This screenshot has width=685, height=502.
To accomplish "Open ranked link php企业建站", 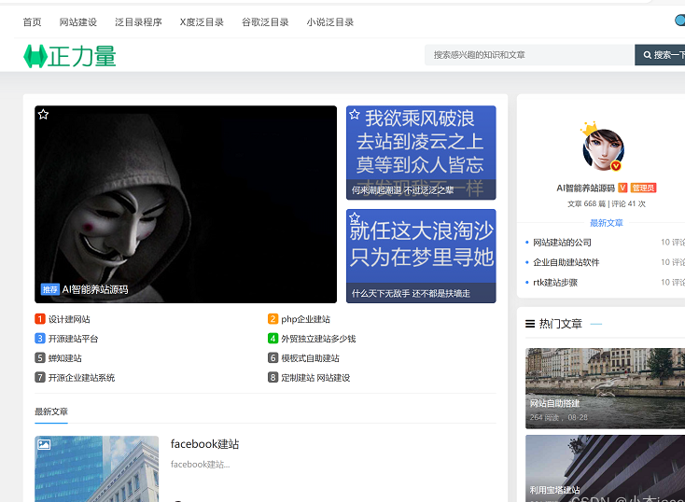I will click(x=305, y=319).
